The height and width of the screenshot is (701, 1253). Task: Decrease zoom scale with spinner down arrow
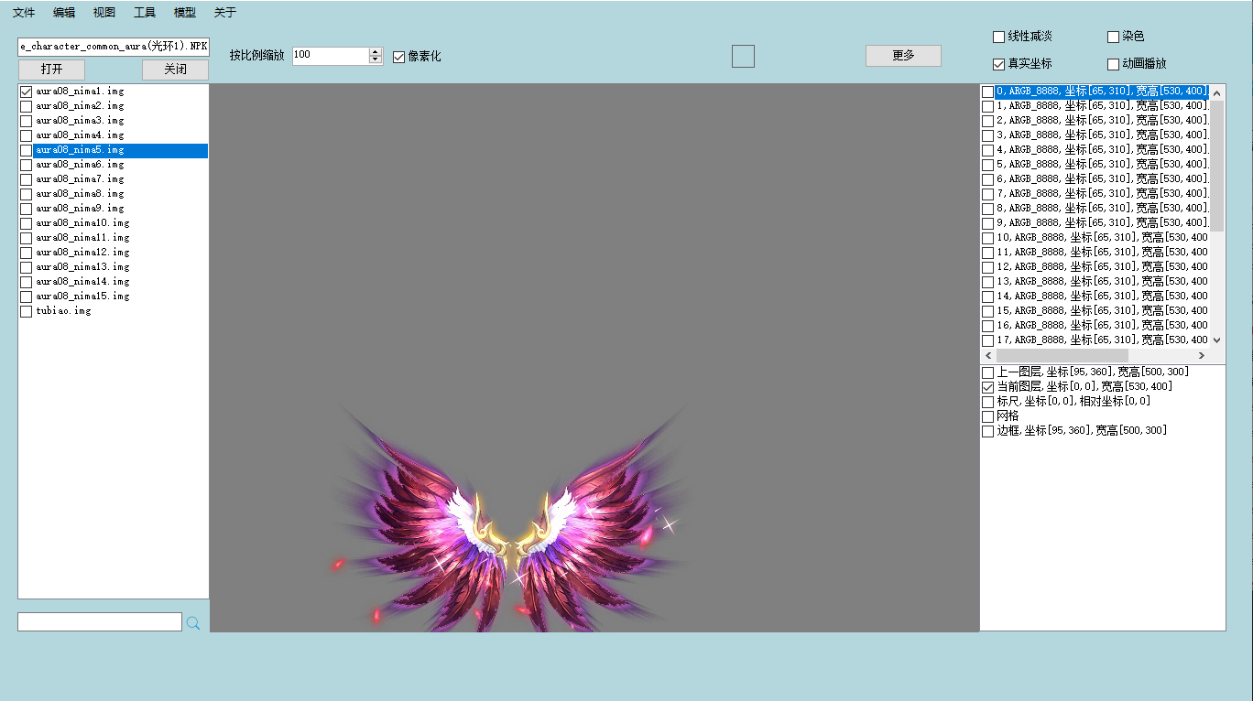coord(376,60)
